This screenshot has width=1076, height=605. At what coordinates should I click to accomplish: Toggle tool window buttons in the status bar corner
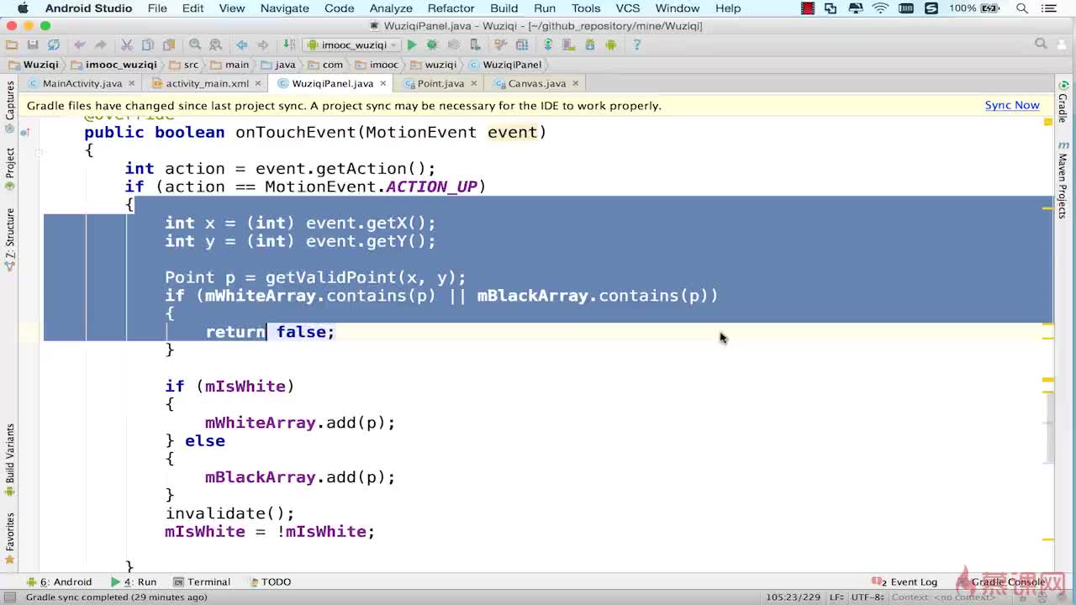pyautogui.click(x=8, y=597)
